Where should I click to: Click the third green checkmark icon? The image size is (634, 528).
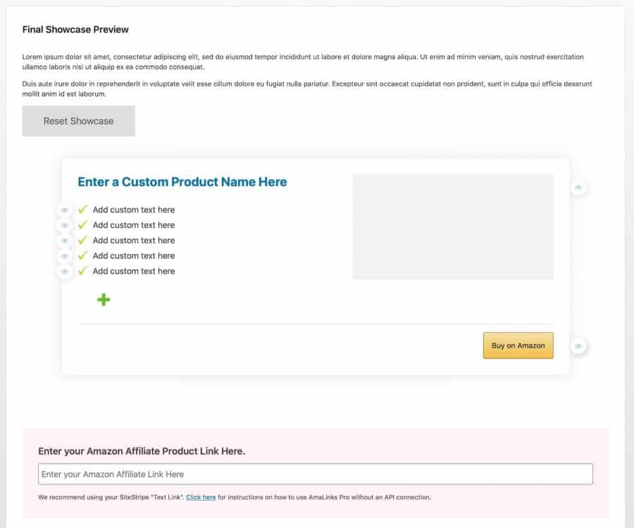(83, 240)
